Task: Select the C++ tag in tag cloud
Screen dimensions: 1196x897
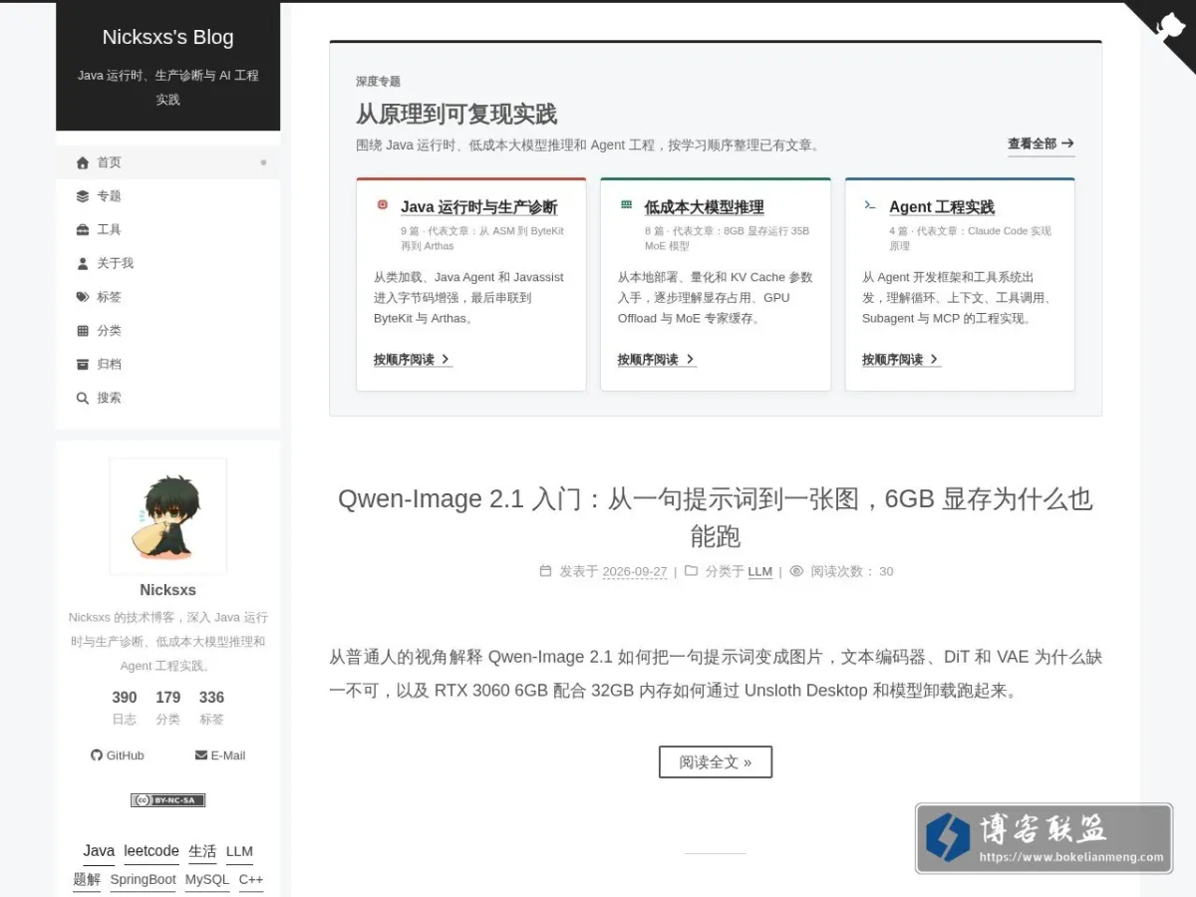Action: 251,880
